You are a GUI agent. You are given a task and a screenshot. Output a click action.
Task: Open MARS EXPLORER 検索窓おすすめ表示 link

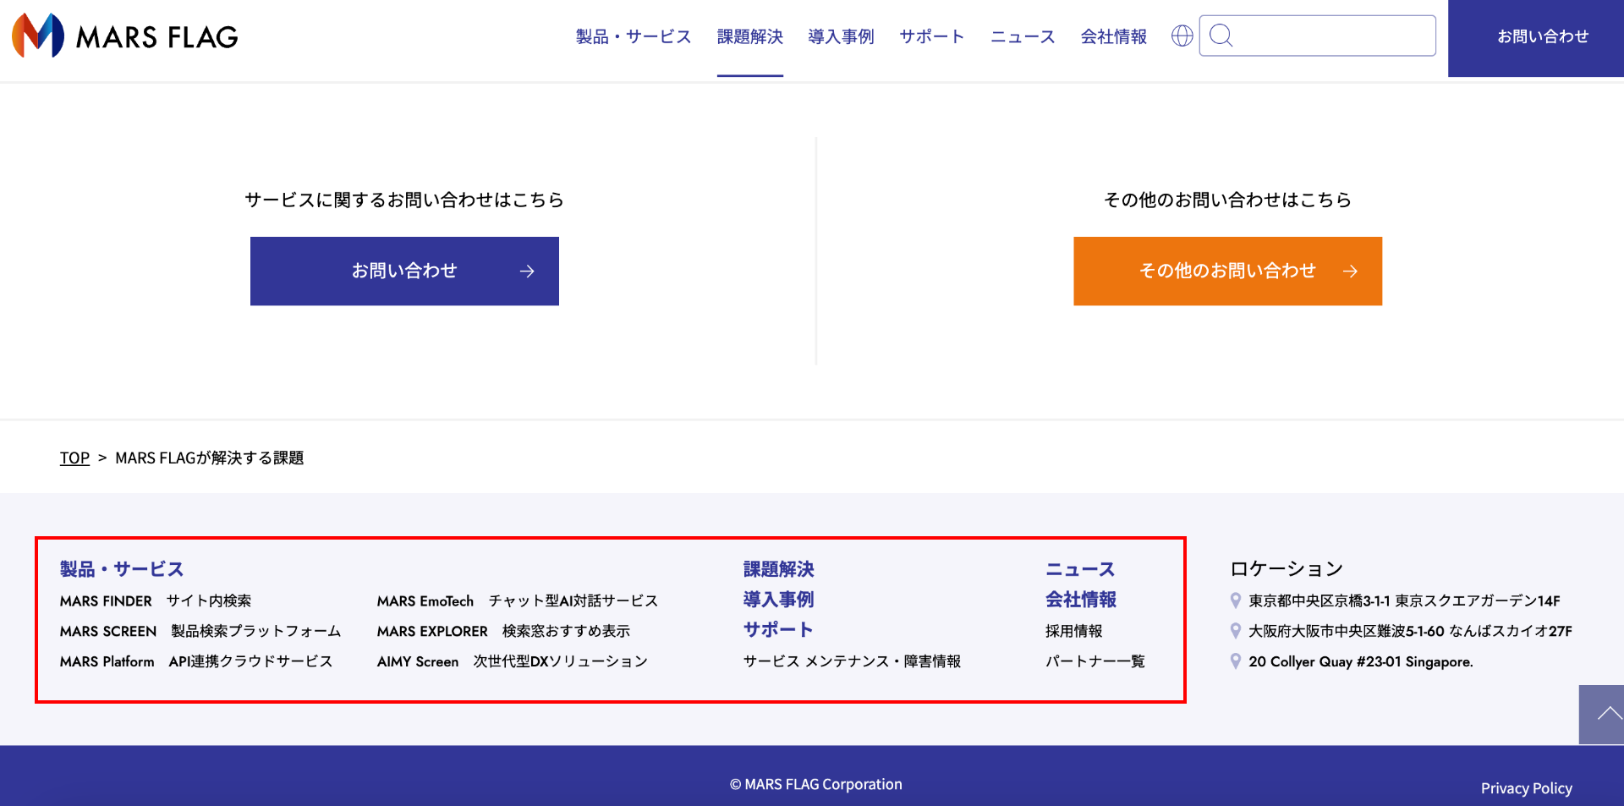[x=504, y=631]
